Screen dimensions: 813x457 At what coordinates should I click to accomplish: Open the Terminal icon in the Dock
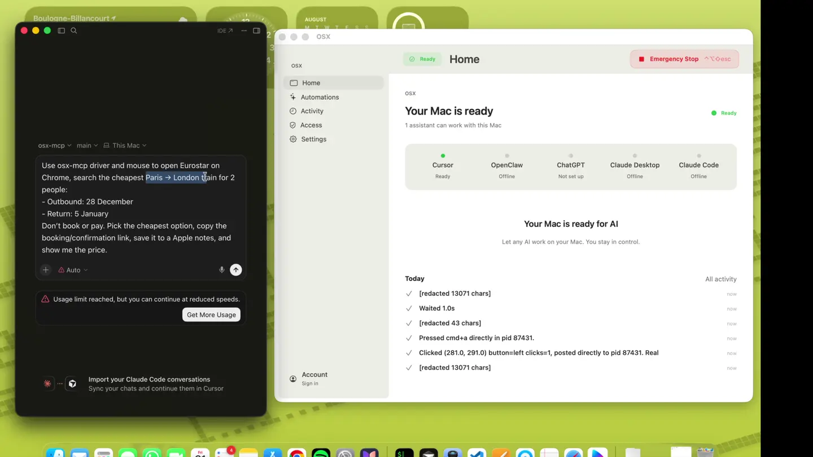pyautogui.click(x=404, y=452)
